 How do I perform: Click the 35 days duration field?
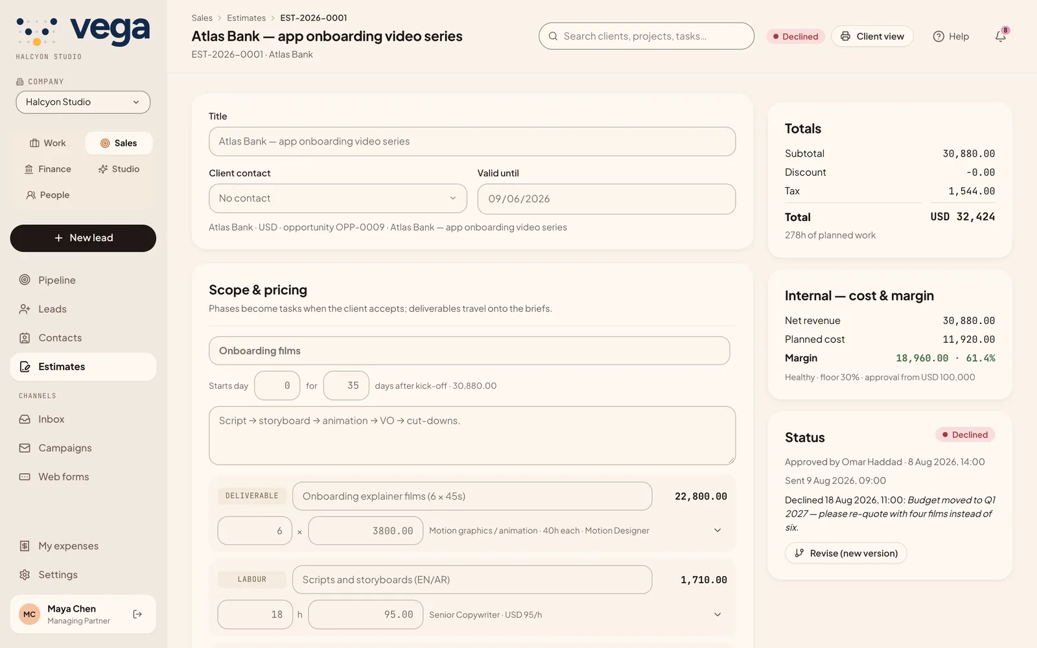point(346,386)
